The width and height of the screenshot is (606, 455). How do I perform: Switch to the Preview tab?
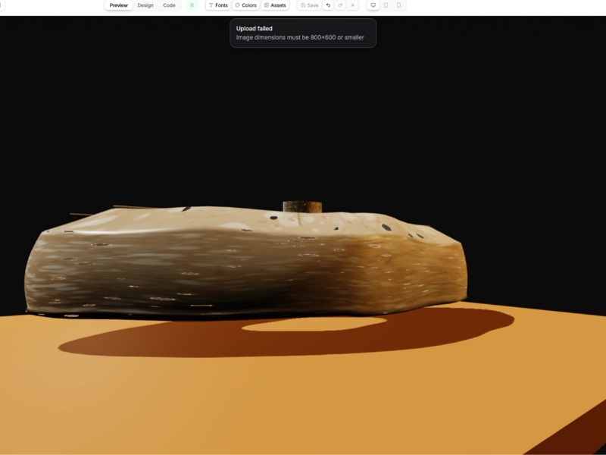[118, 5]
